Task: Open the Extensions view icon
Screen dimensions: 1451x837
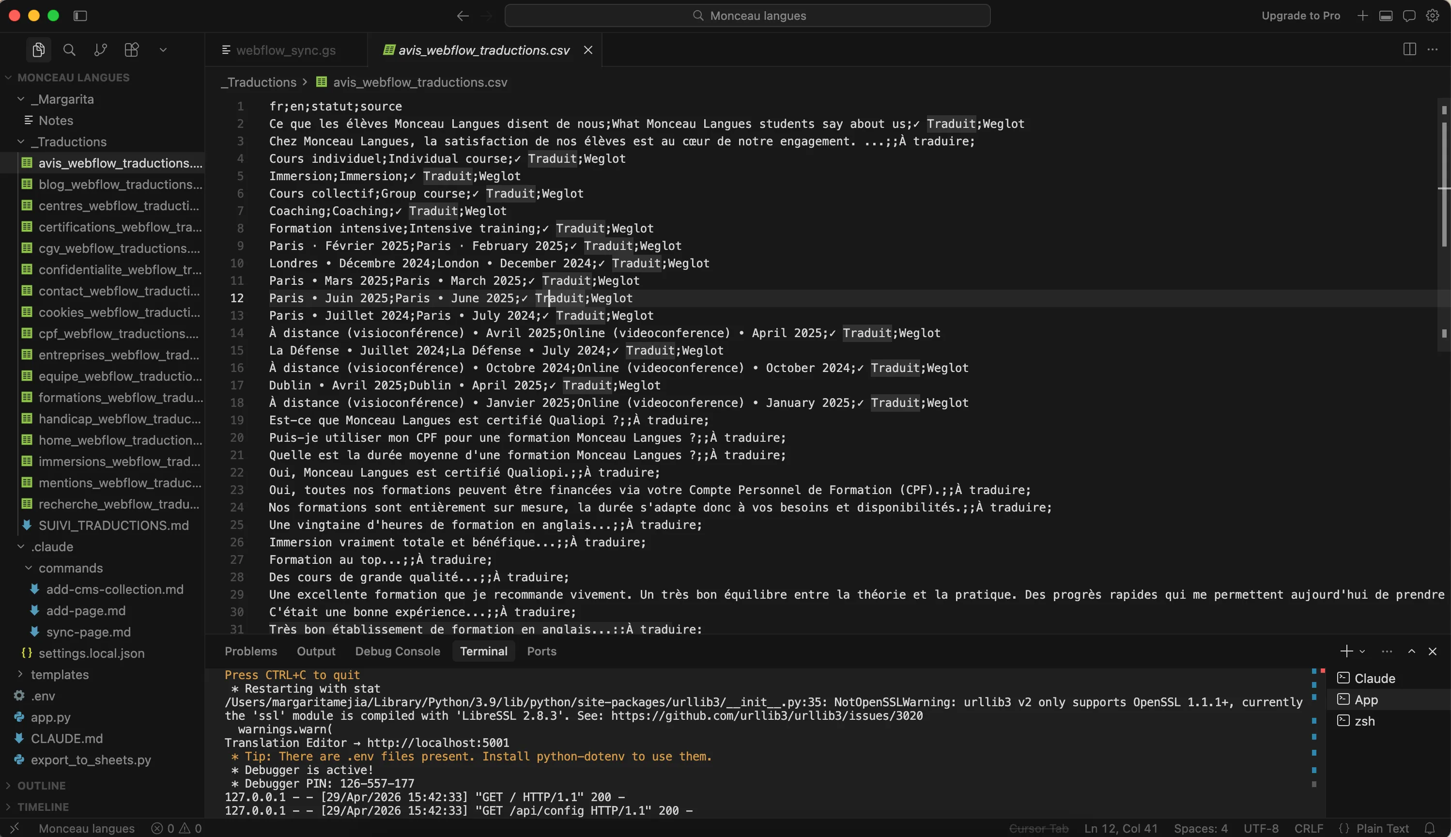Action: click(131, 50)
